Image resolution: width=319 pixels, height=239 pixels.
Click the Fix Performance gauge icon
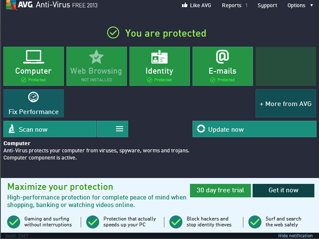click(x=33, y=98)
